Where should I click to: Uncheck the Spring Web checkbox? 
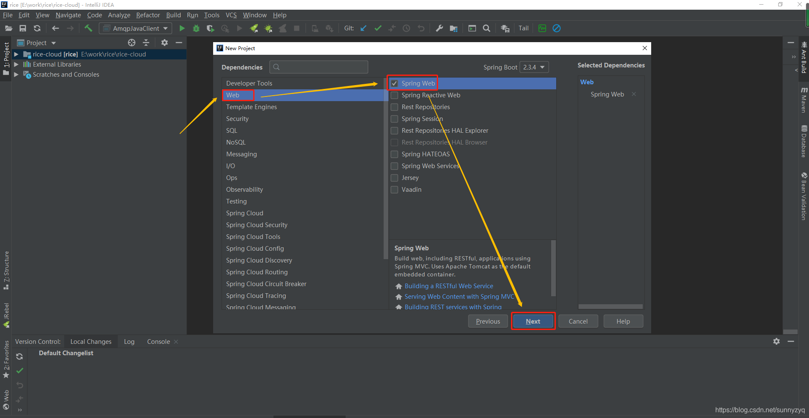click(395, 83)
